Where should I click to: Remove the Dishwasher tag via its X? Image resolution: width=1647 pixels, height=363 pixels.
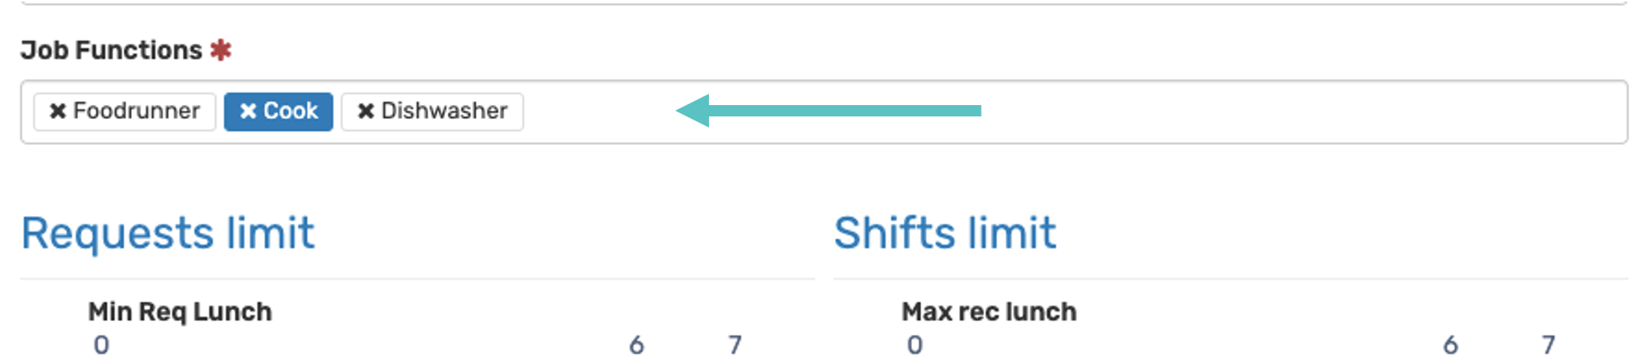[366, 111]
